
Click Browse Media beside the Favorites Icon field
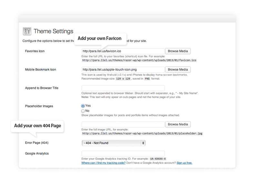[178, 51]
